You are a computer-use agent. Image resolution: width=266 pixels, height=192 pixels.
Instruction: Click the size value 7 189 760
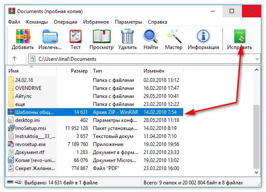[x=78, y=144]
